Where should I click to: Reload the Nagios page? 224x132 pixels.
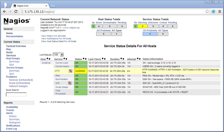(x=16, y=12)
